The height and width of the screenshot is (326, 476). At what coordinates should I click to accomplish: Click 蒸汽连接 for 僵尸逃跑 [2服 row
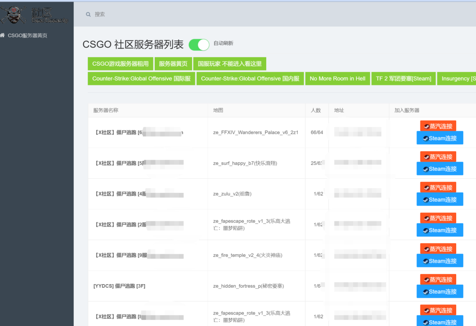point(438,218)
